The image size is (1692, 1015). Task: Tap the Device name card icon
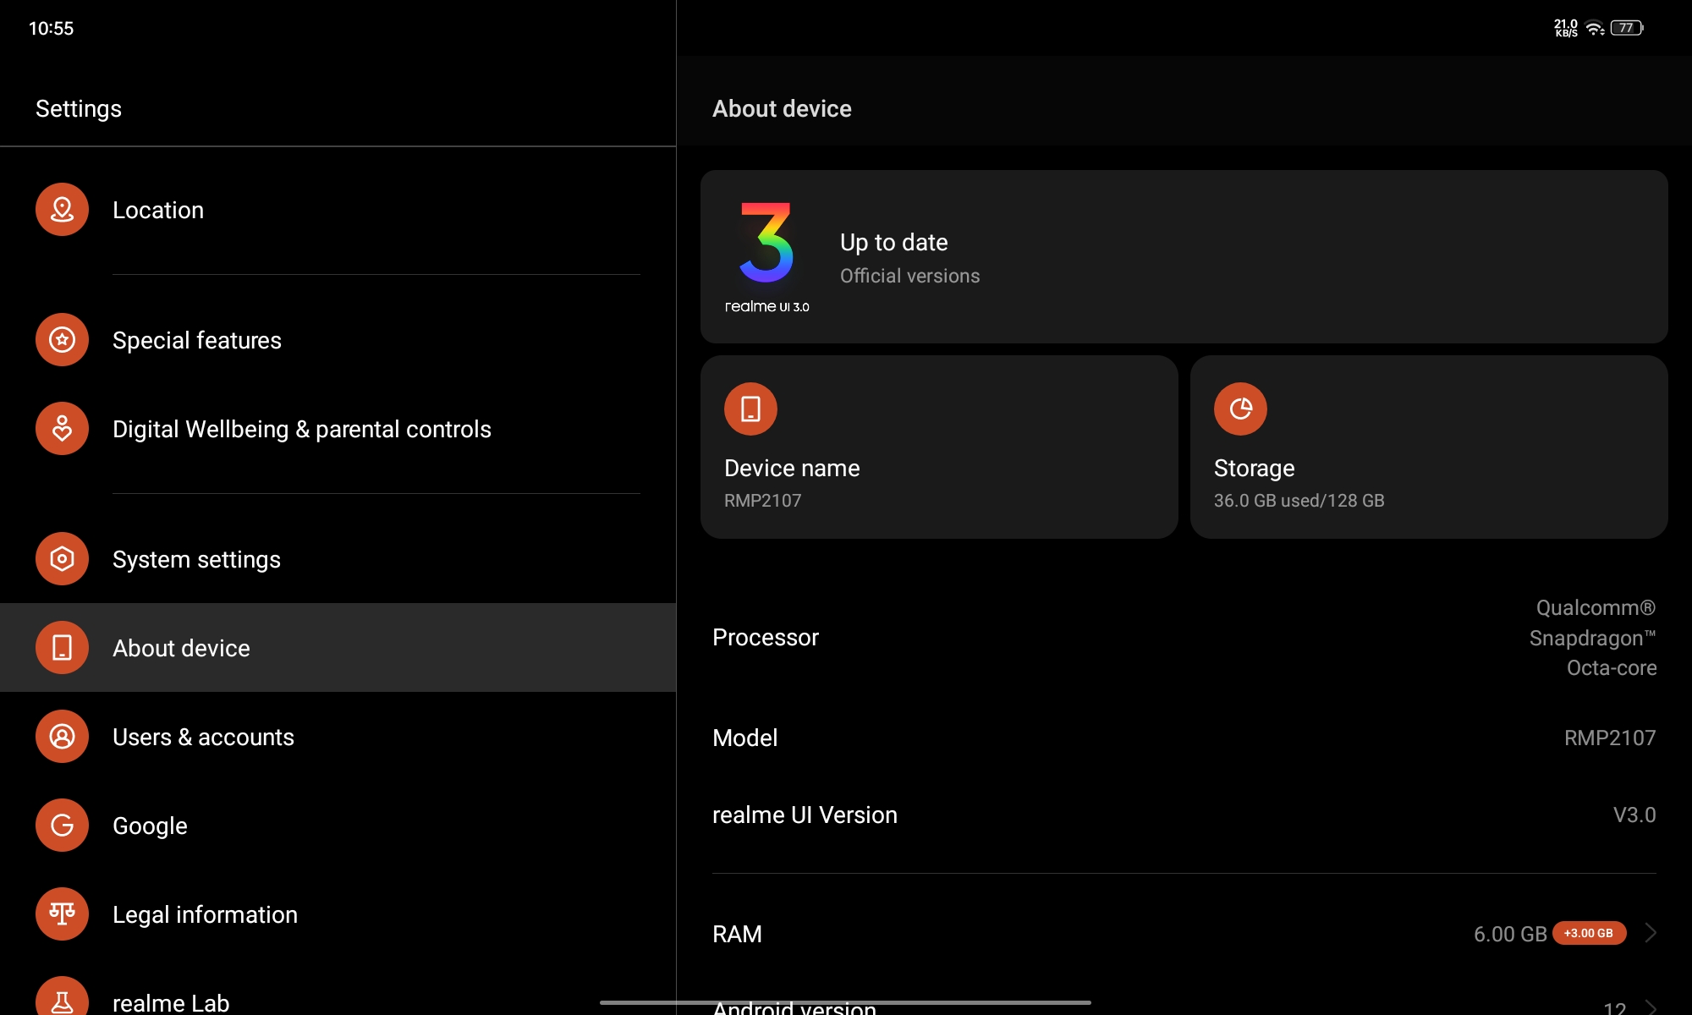click(x=750, y=409)
